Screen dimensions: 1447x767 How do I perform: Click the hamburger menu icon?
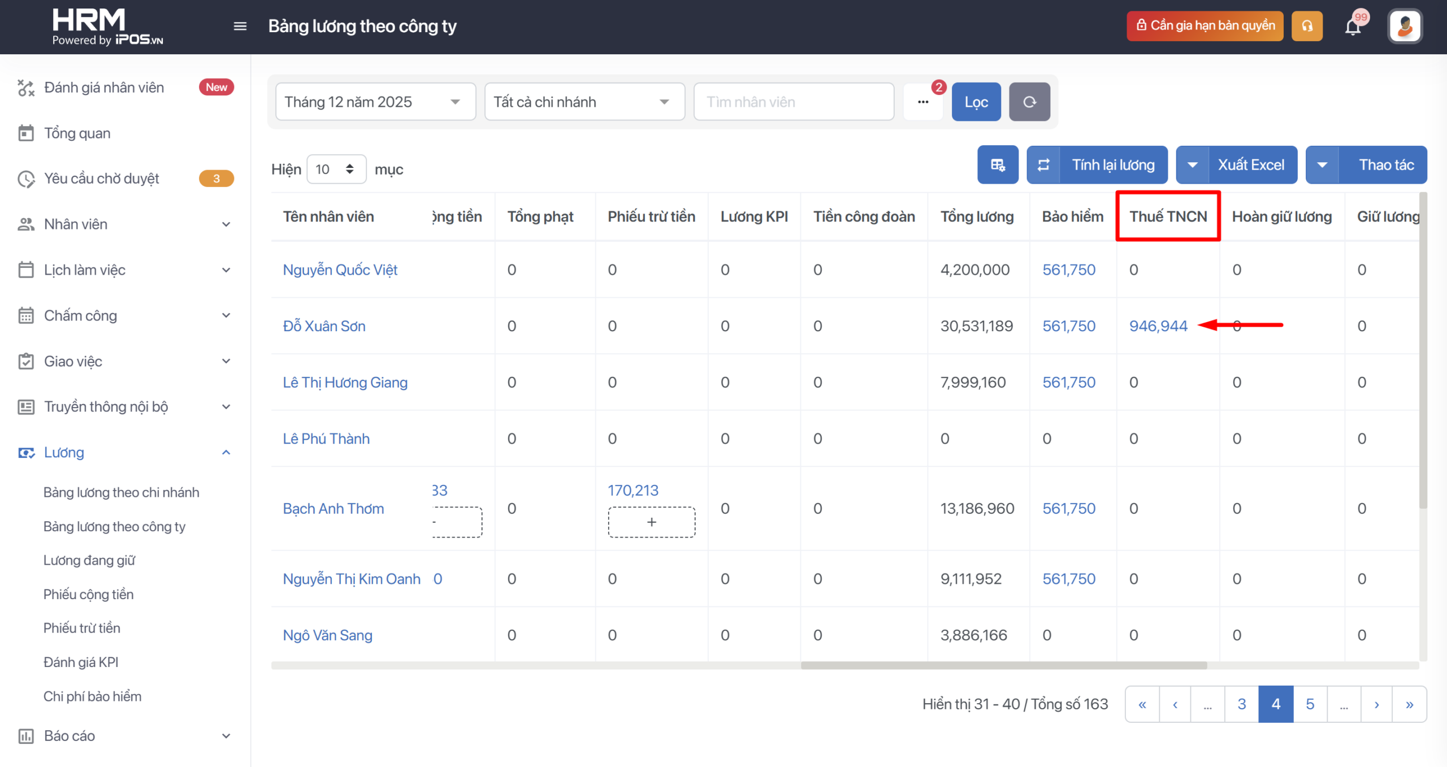[x=240, y=26]
